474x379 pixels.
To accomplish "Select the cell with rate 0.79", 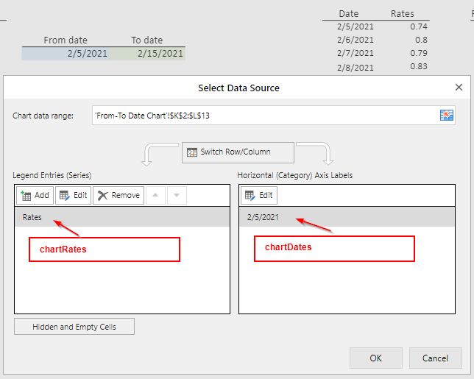I will (402, 53).
